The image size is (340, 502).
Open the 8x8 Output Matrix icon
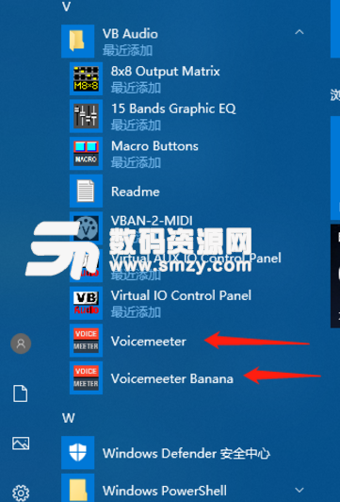(x=86, y=78)
